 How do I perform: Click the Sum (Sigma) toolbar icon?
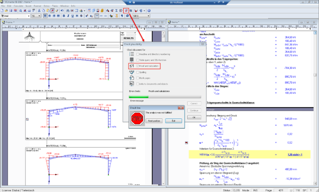coord(116,11)
